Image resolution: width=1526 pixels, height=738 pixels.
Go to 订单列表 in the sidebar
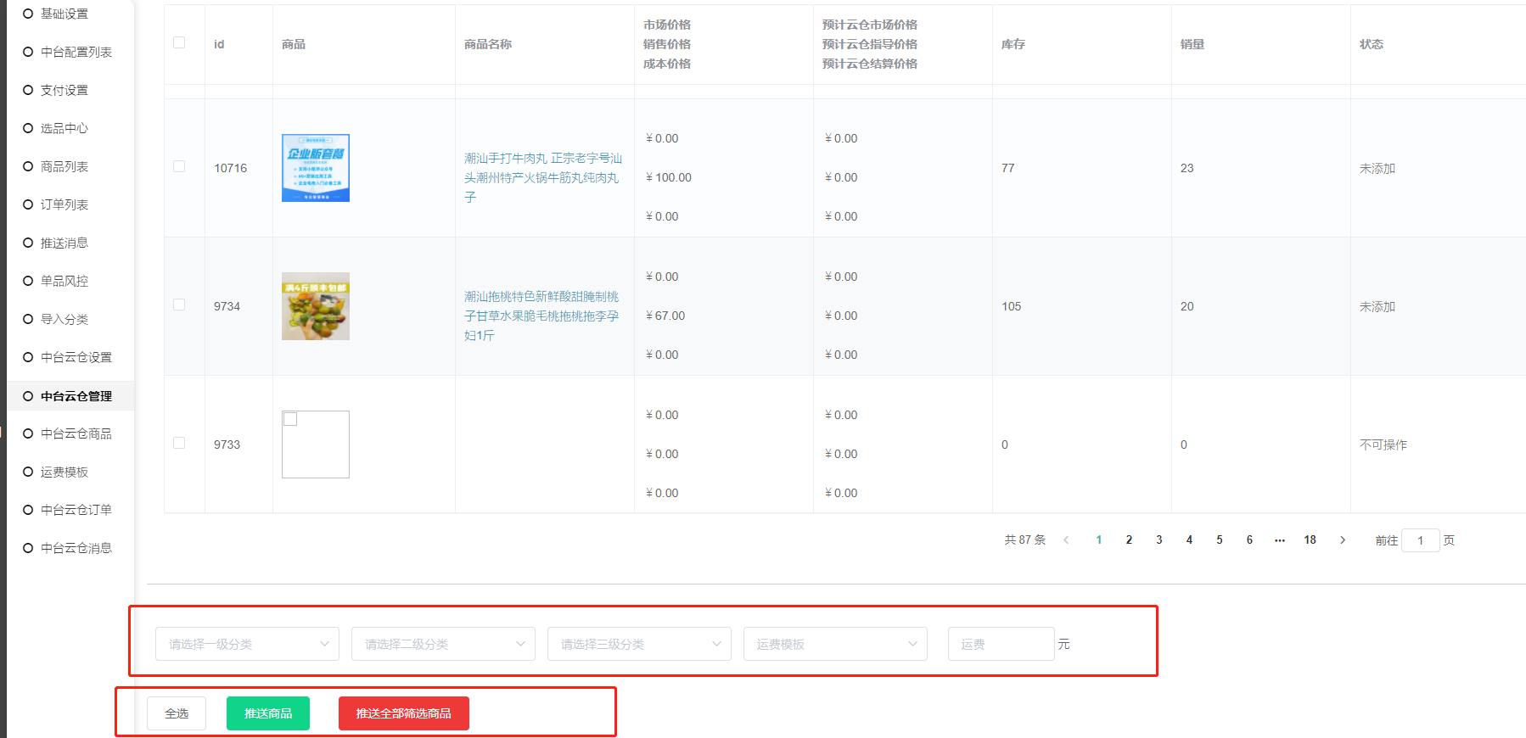tap(64, 204)
